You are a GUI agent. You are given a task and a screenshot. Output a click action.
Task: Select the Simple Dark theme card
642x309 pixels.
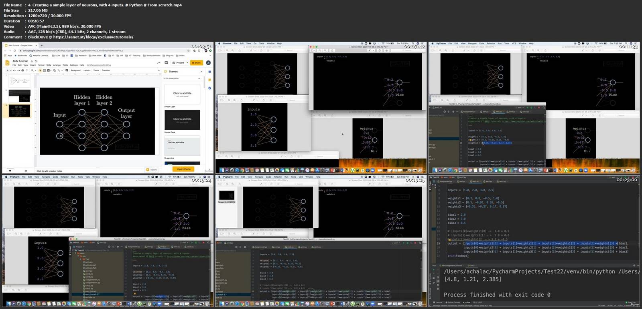(x=182, y=119)
